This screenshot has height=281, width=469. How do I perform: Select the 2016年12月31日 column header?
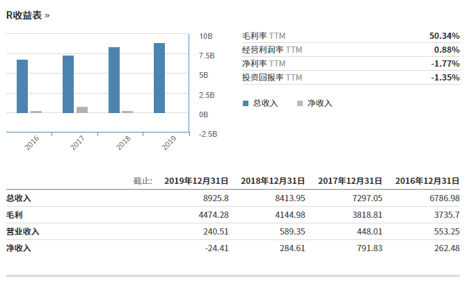427,181
